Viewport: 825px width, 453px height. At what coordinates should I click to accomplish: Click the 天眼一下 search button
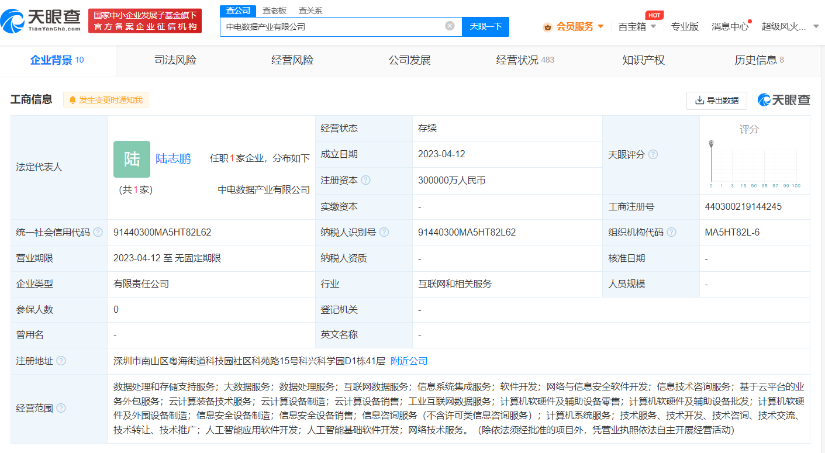pos(485,26)
